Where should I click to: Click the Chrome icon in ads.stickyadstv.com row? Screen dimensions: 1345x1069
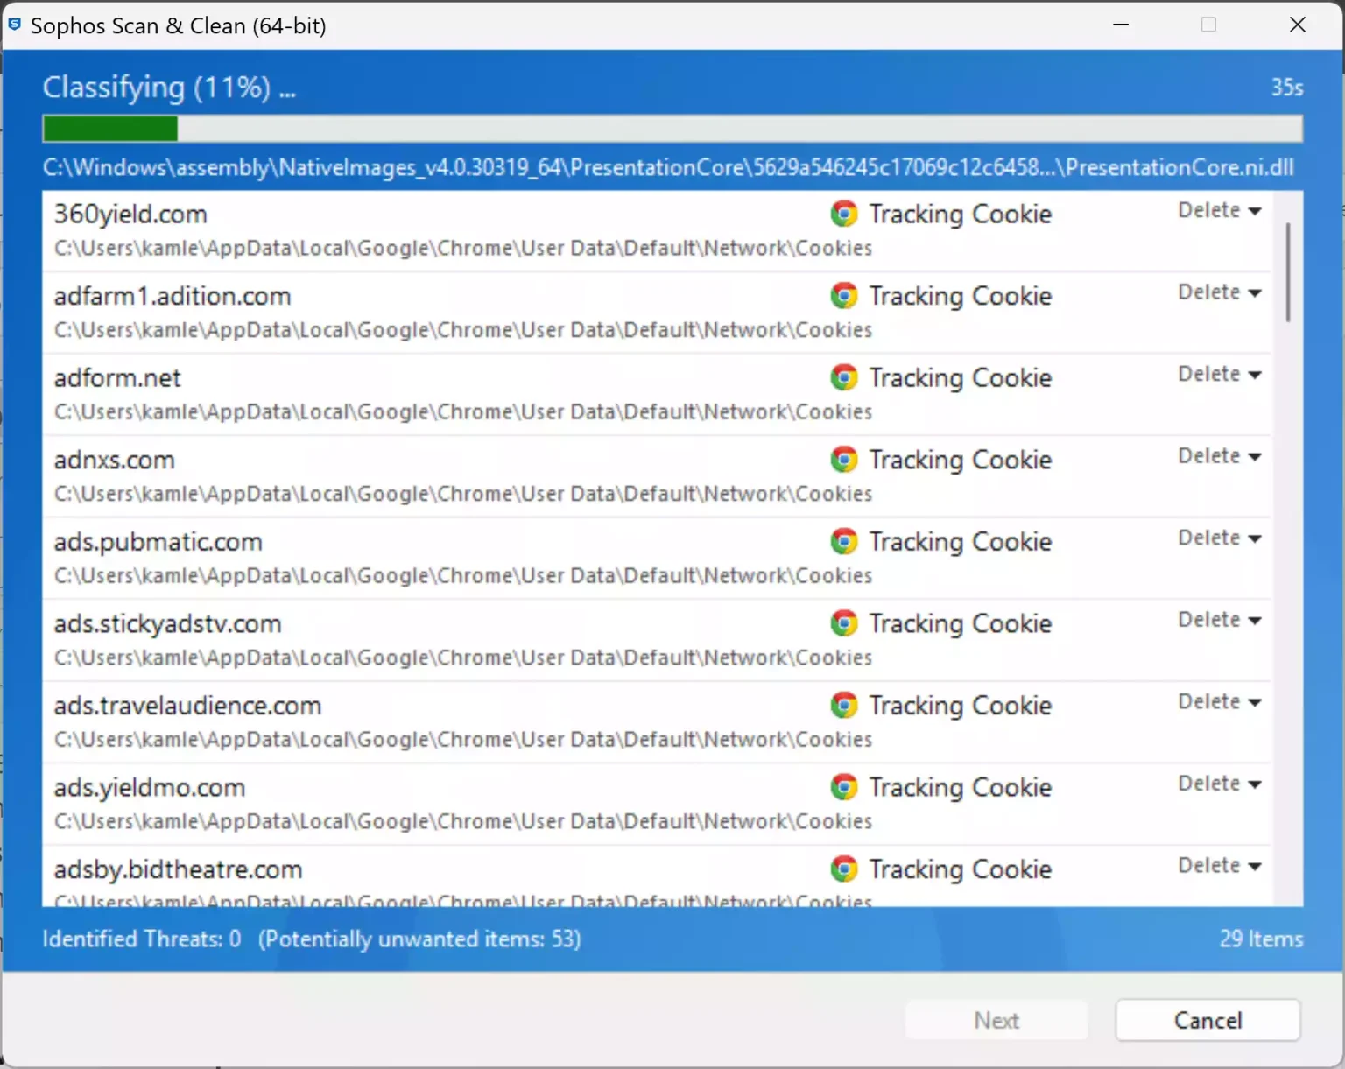(x=843, y=623)
